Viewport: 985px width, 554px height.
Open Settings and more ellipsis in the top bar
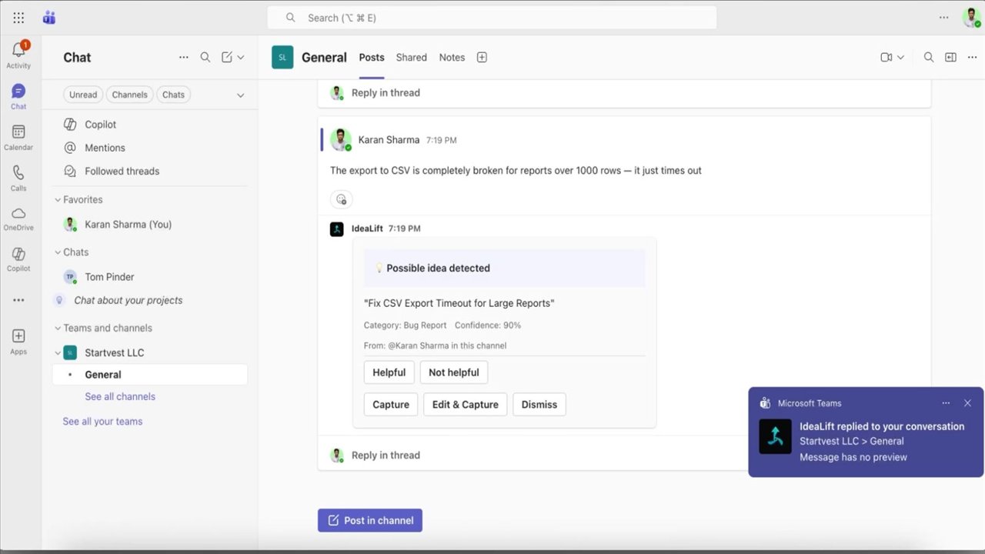(x=944, y=18)
